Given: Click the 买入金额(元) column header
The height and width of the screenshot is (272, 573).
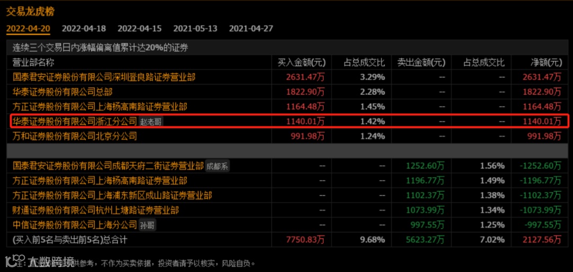Looking at the screenshot, I should [301, 63].
